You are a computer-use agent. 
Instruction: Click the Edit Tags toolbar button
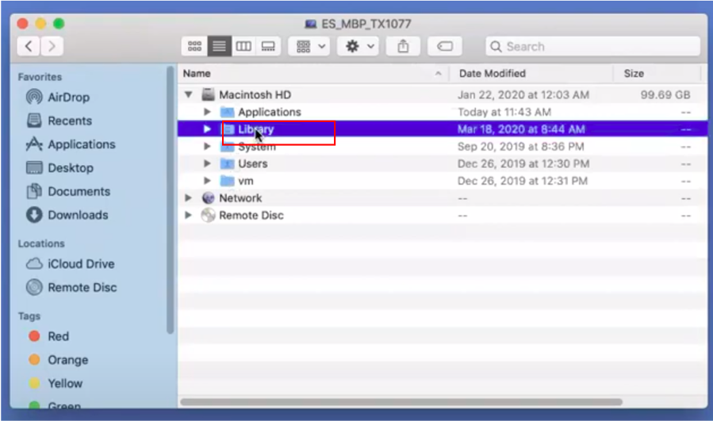(445, 46)
